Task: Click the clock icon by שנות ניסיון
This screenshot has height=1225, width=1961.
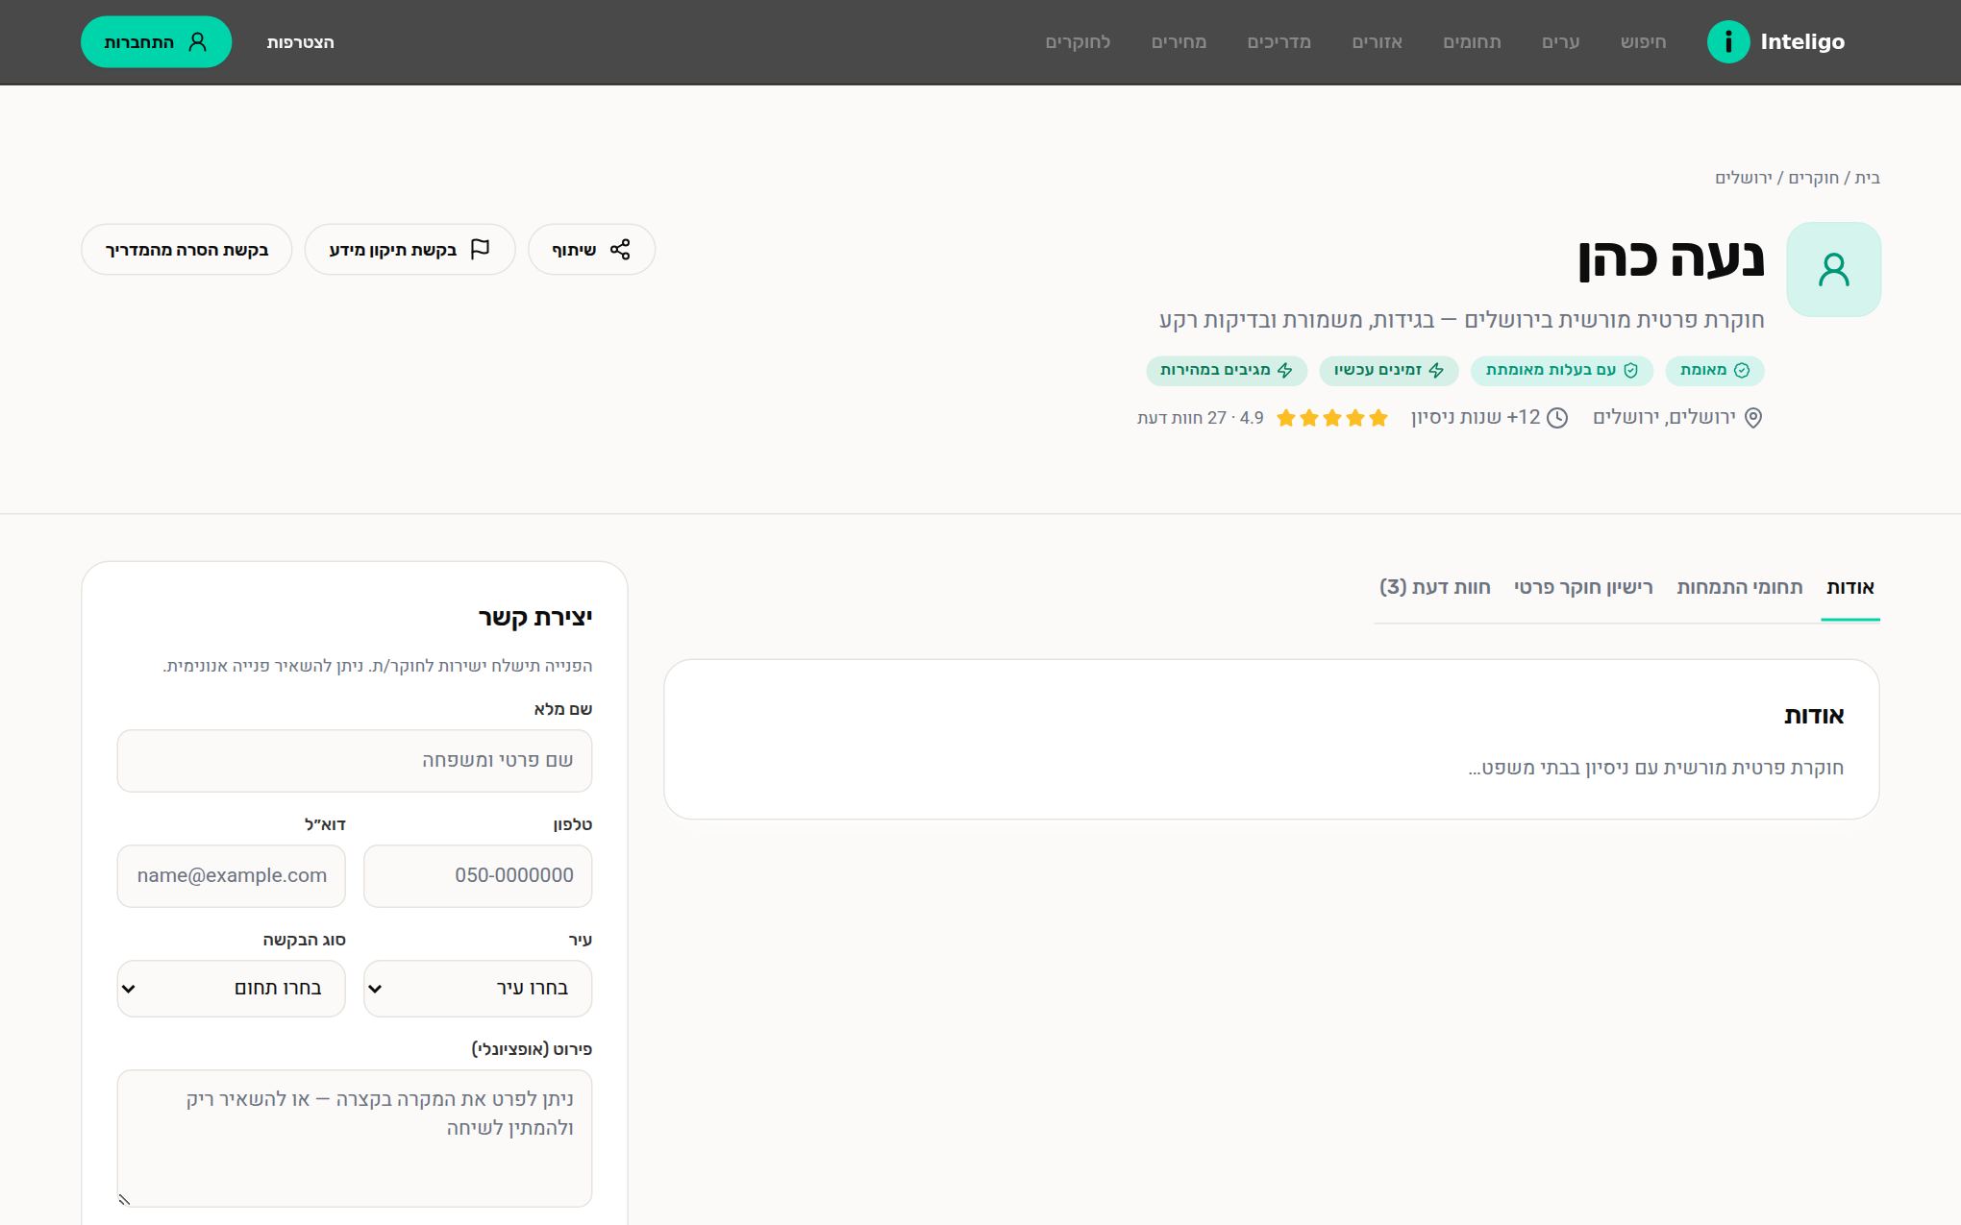Action: [1557, 418]
